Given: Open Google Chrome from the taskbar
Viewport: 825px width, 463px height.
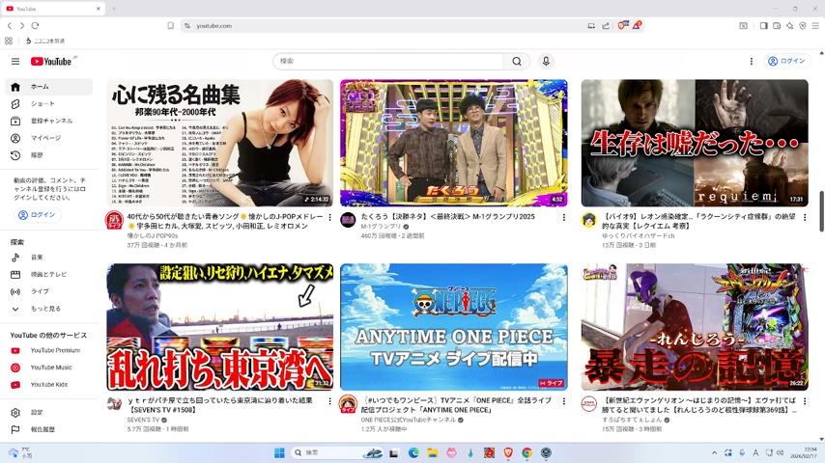Looking at the screenshot, I should (x=527, y=453).
